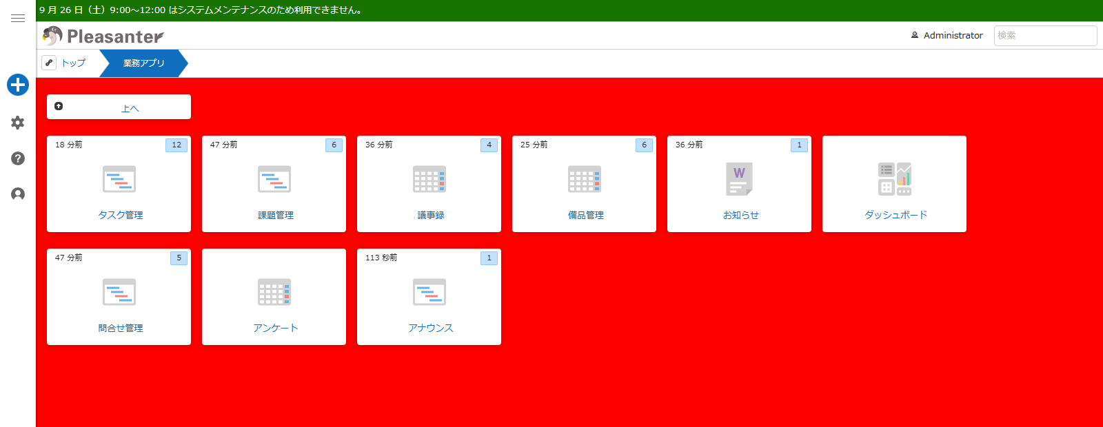
Task: Open the アナウンス link
Action: [431, 328]
